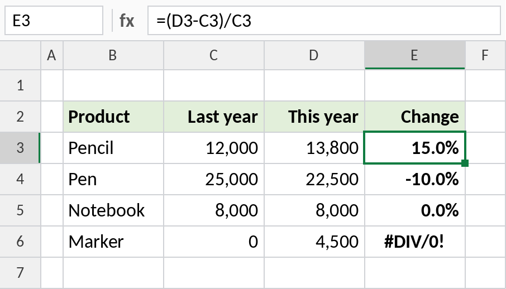Click the 'This year' header cell

(x=314, y=117)
